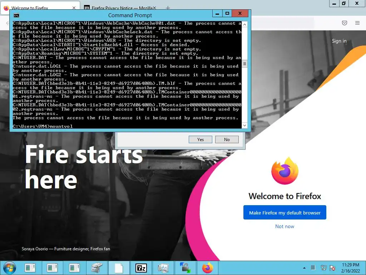Close the Firefox Privacy Notice tab
Viewport: 366px width, 275px height.
pos(154,8)
